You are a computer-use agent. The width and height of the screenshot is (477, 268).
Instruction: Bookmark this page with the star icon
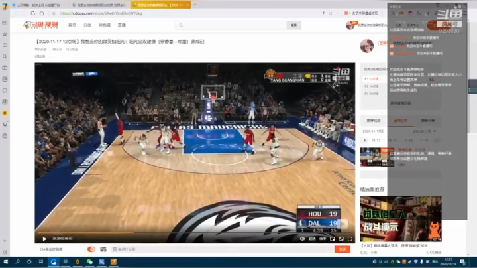[x=54, y=13]
